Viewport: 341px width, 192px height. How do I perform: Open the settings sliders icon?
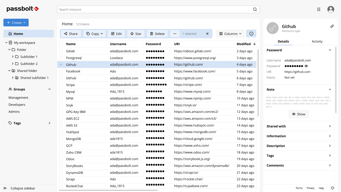point(319,9)
